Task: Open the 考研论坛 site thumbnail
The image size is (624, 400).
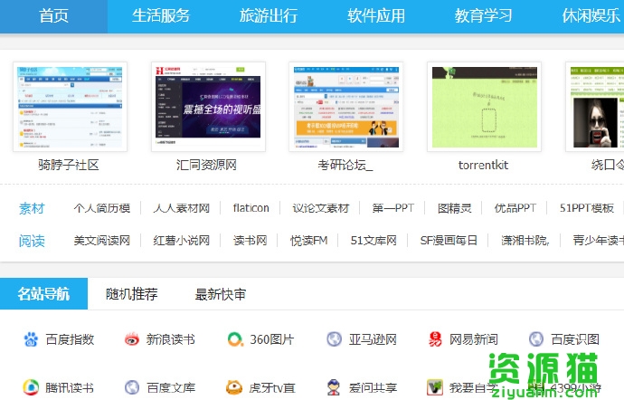Action: (345, 107)
